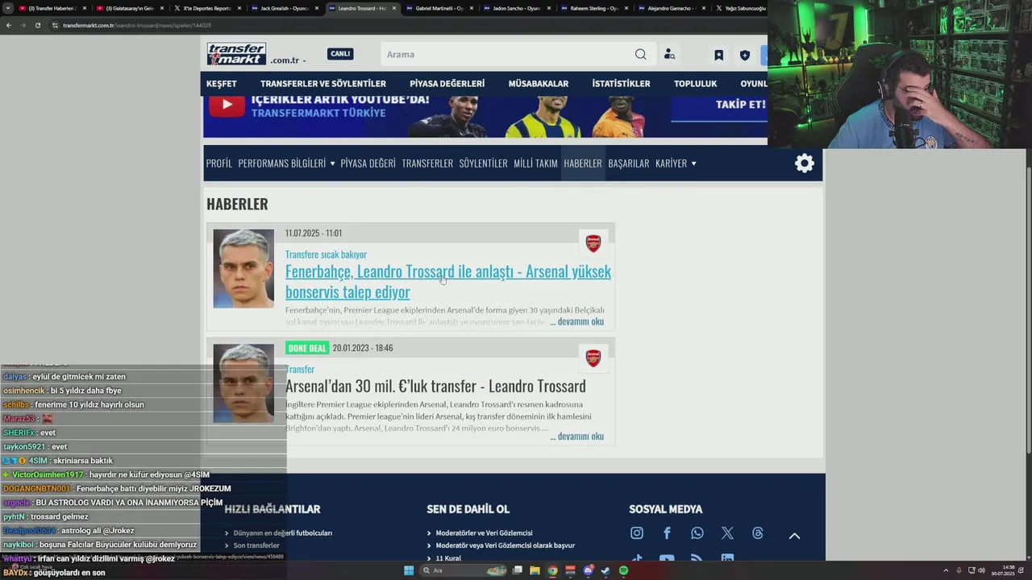This screenshot has width=1032, height=580.
Task: Click the browser address bar
Action: click(x=403, y=25)
